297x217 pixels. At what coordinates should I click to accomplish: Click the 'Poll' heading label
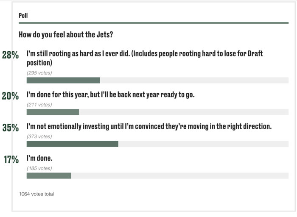[23, 15]
